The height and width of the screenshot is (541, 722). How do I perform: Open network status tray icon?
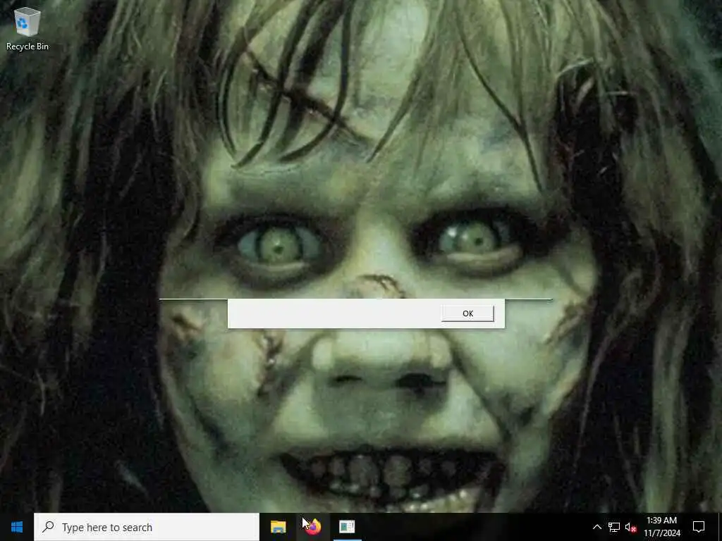click(x=614, y=527)
